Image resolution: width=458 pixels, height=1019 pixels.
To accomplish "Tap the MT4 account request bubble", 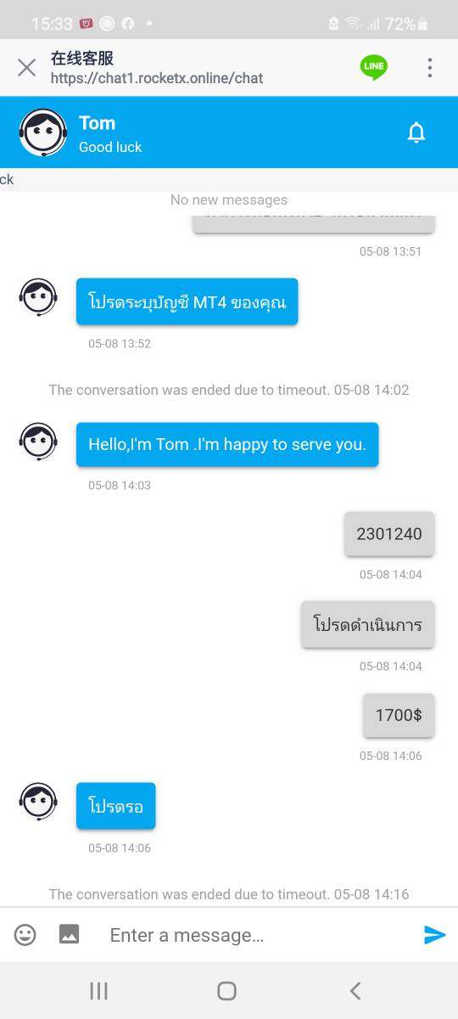I will pos(187,301).
